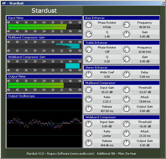Click the Wideband Compressor Attack knob
Viewport: 166px width, 159px height.
pos(126,134)
